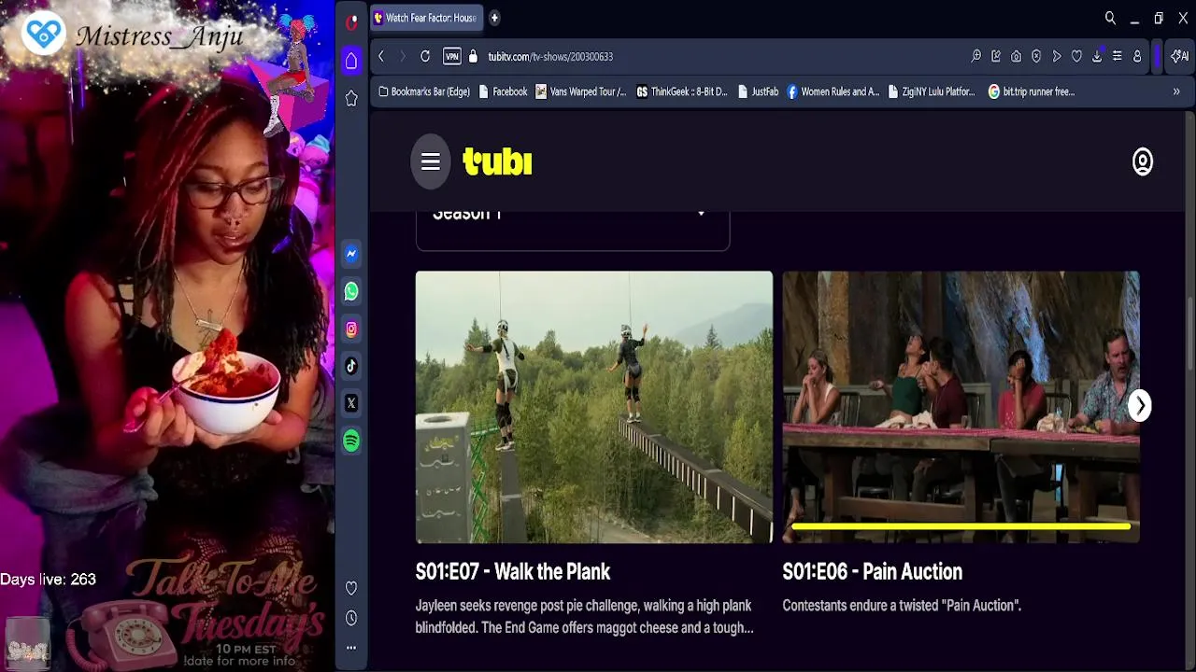Open the star bookmarks icon in sidebar
1196x672 pixels.
[351, 98]
